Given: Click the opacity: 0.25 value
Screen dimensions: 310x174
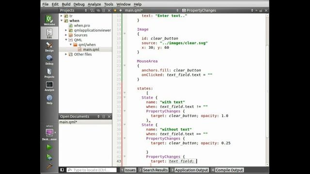Looking at the screenshot, I should pos(226,143).
